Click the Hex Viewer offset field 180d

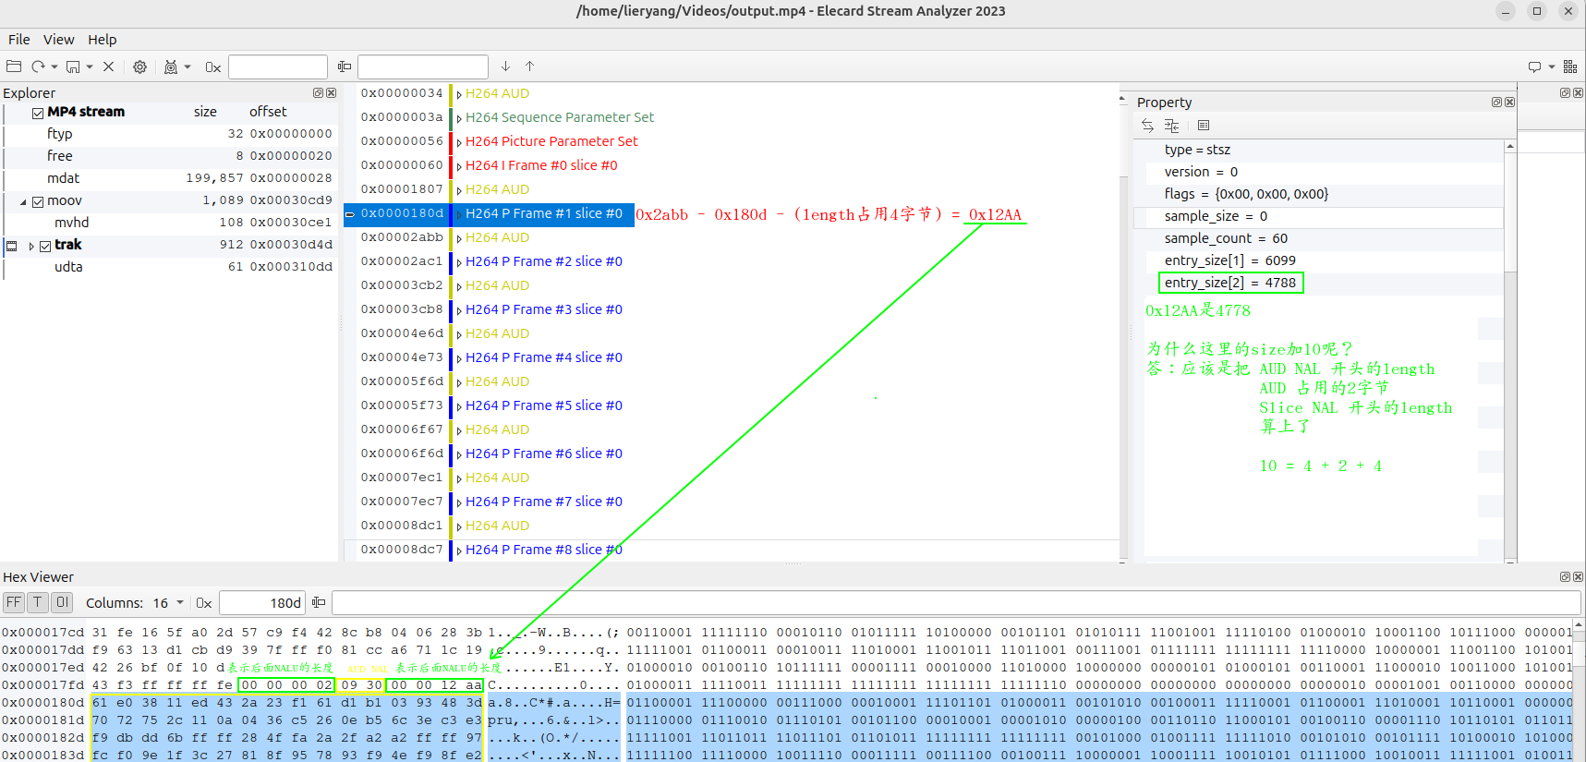(262, 603)
